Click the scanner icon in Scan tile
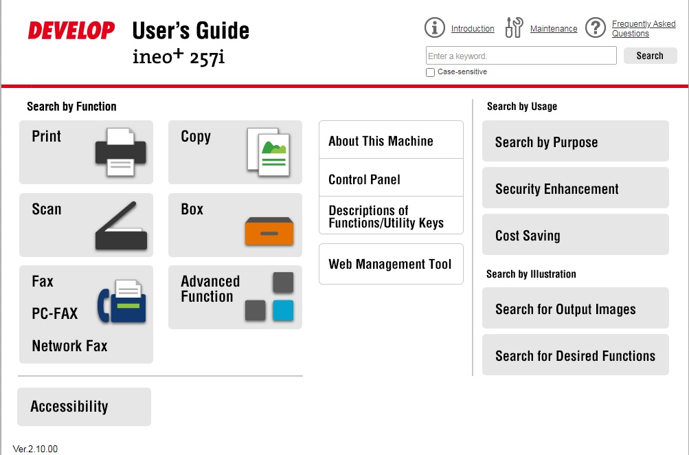Viewport: 689px width, 455px height. [x=121, y=226]
